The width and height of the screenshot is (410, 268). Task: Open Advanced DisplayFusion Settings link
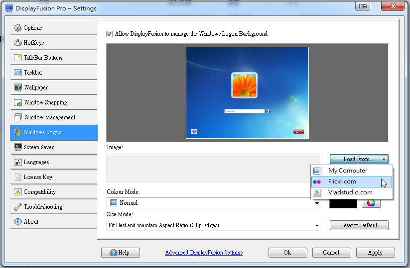pyautogui.click(x=204, y=253)
